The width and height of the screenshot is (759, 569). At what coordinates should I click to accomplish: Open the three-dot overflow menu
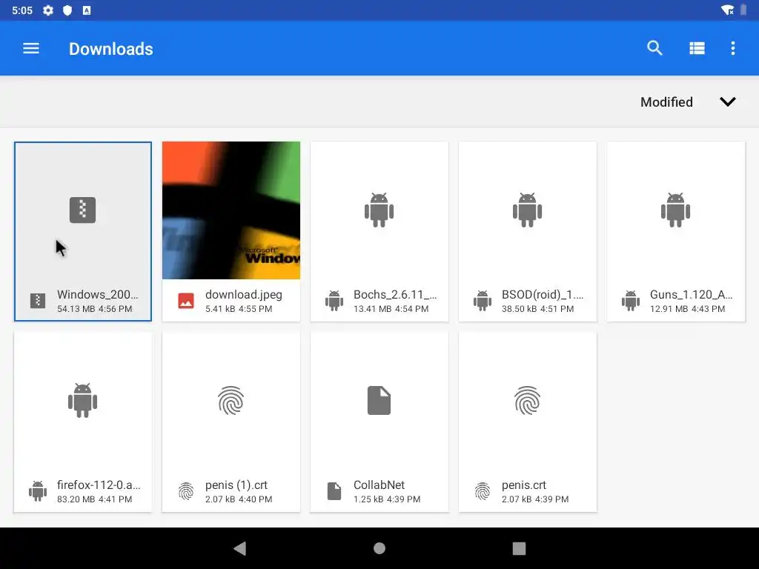tap(733, 48)
